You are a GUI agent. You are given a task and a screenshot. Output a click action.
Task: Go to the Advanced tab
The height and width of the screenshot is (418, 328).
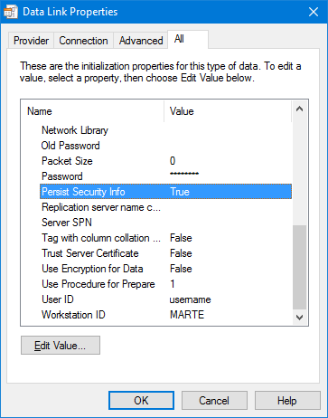tap(141, 41)
